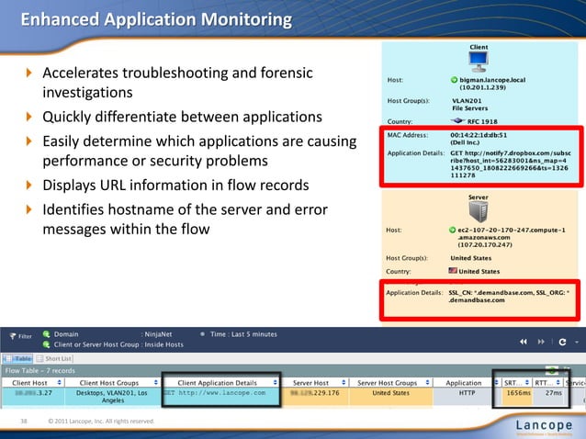586x439 pixels.
Task: Click the green Domain icon in filter bar
Action: [48, 335]
